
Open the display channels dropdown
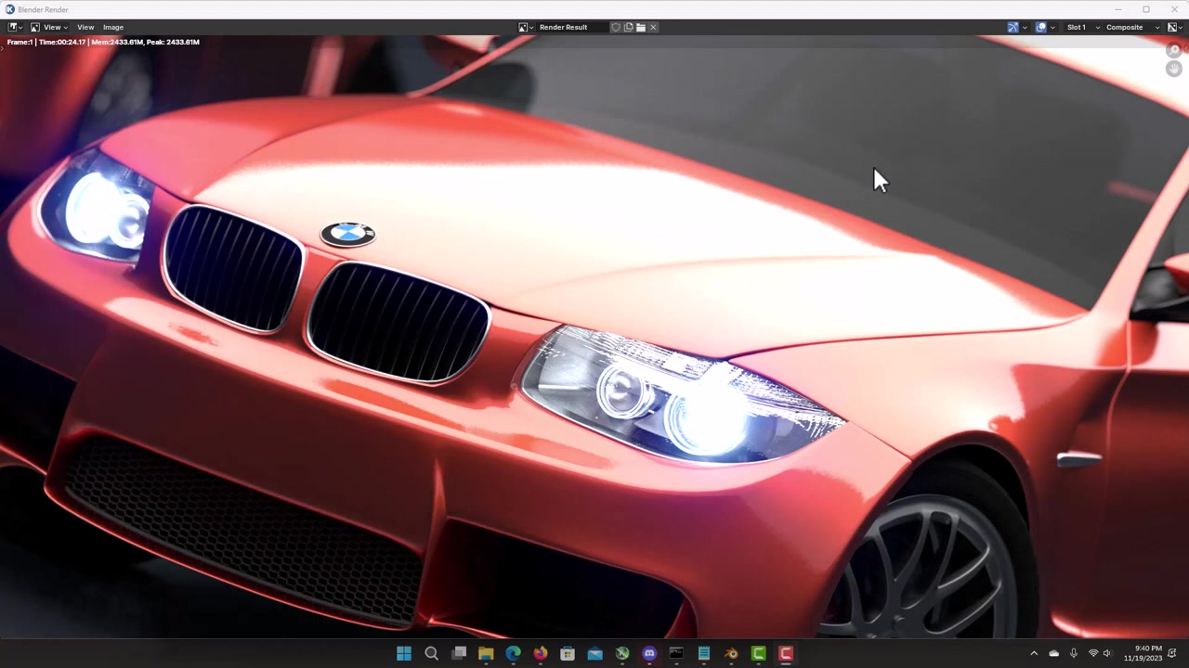(x=1175, y=27)
